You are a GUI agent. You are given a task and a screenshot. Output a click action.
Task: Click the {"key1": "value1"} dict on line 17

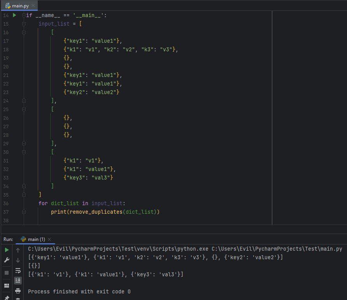91,41
